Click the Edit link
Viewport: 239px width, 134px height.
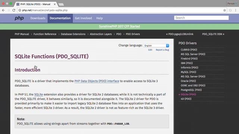tap(150, 50)
